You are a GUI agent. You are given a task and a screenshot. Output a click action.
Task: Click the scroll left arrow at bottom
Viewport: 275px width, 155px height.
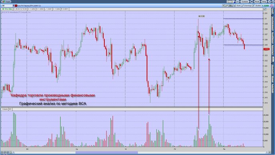coord(14,152)
